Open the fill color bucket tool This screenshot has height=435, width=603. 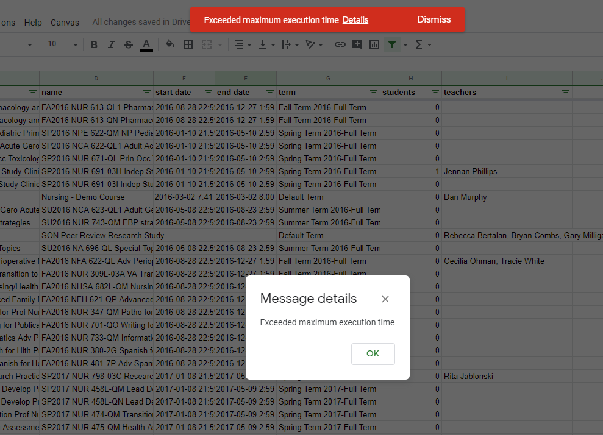170,44
